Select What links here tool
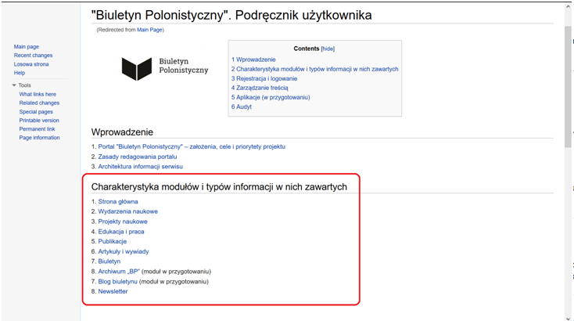Screen dimensions: 574x321 (38, 94)
